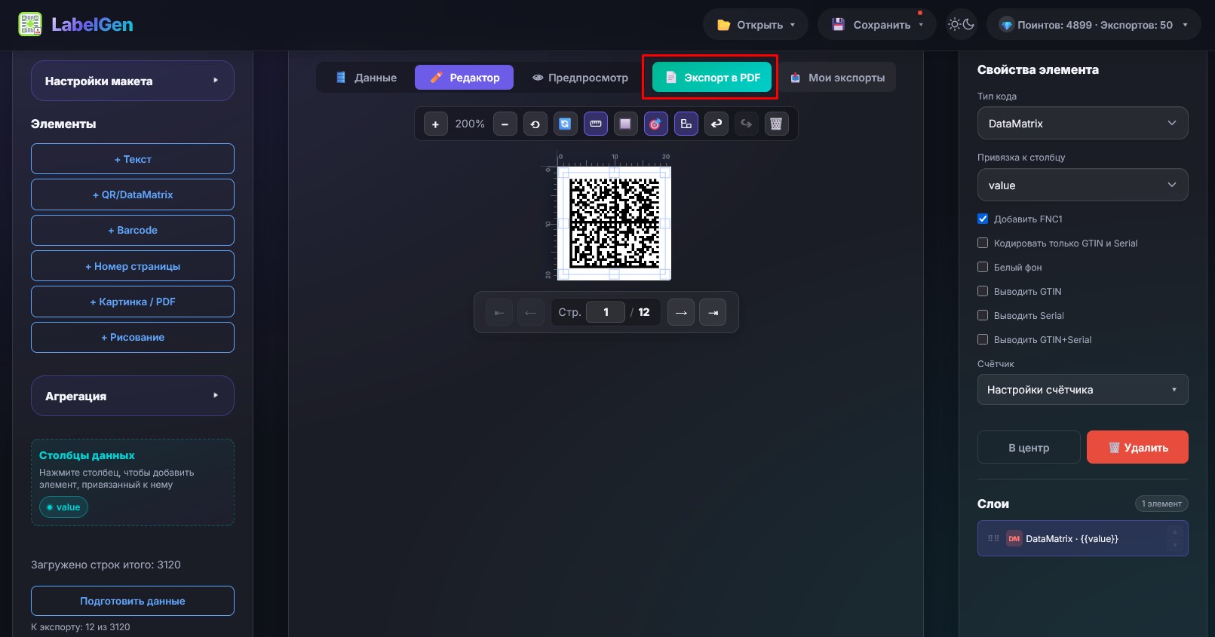
Task: Uncheck the Добавить FNC1 checkbox
Action: (983, 219)
